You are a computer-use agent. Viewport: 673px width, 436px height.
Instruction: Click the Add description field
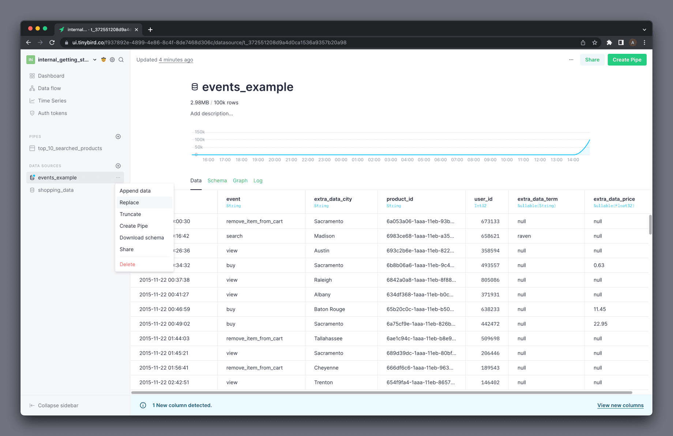[x=211, y=113]
